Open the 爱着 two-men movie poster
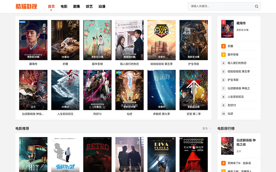This screenshot has width=276, height=172. [129, 155]
